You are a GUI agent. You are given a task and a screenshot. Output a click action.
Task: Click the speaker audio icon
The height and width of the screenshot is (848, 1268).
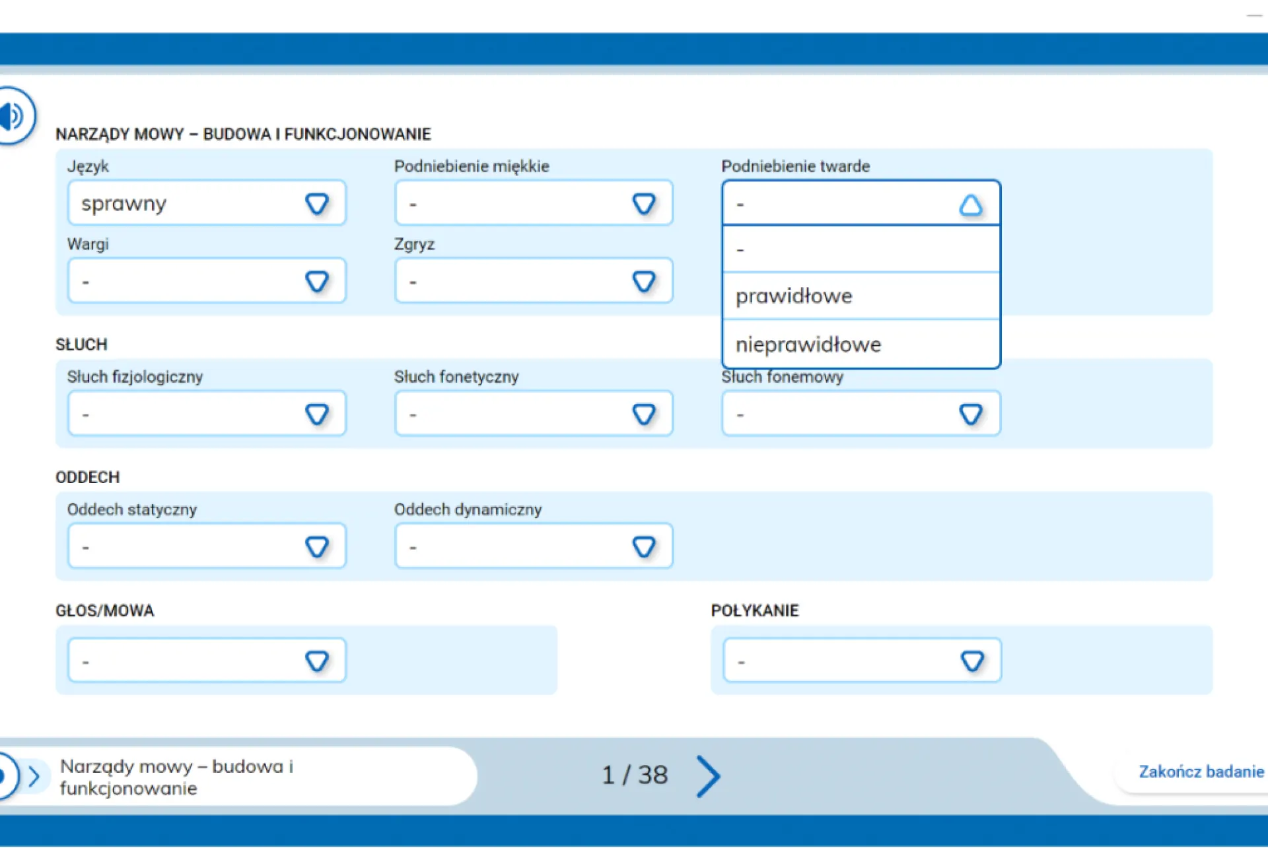click(x=13, y=116)
